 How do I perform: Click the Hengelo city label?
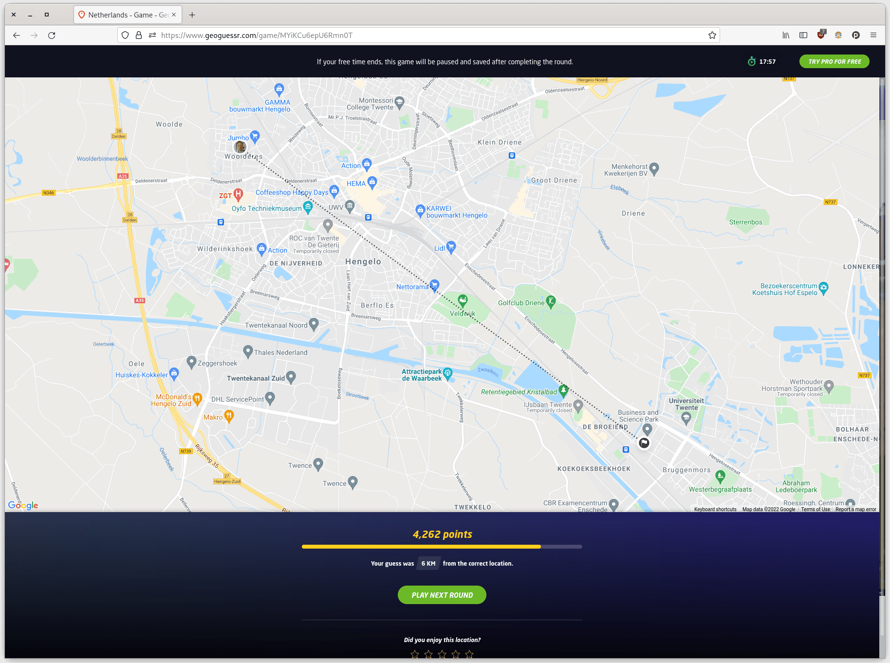(x=363, y=261)
